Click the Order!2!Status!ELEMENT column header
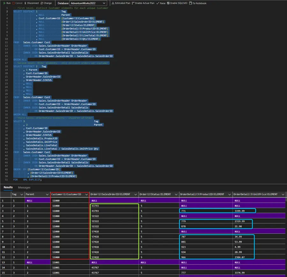 [155, 194]
